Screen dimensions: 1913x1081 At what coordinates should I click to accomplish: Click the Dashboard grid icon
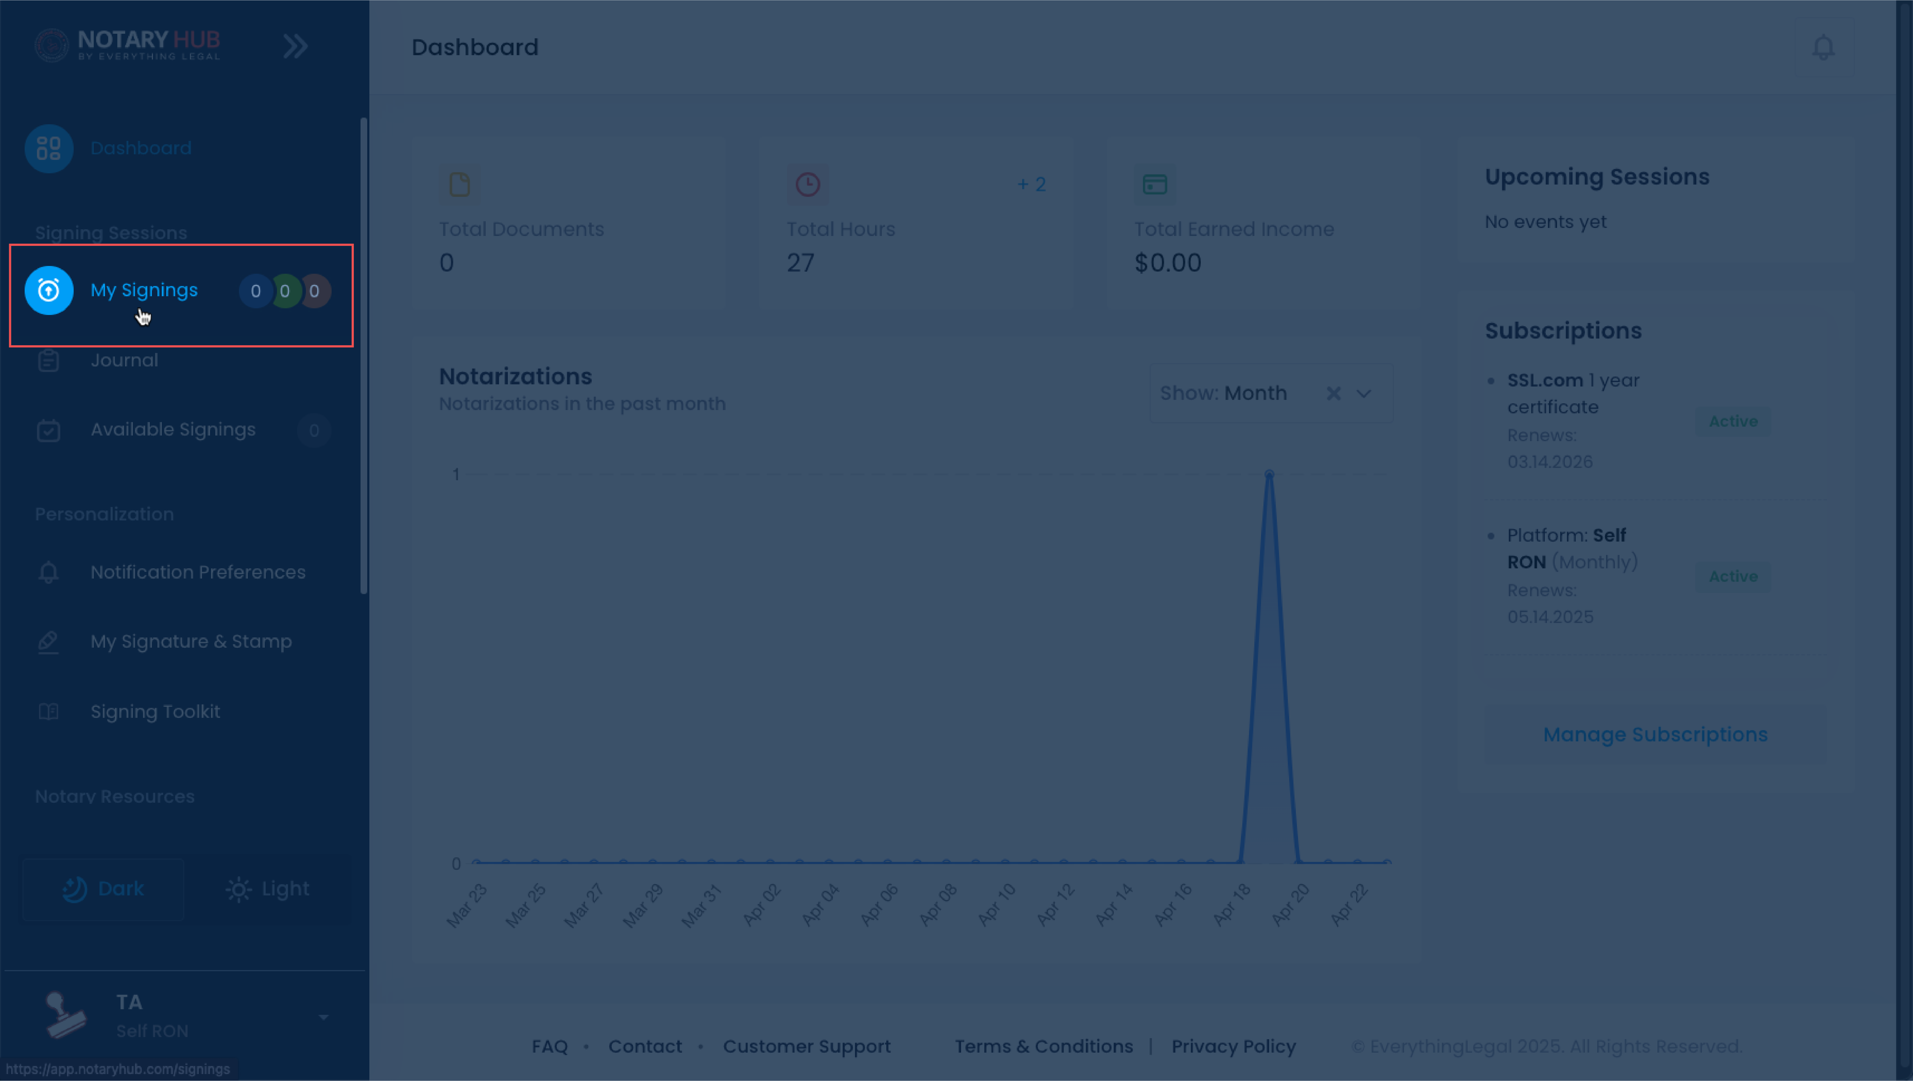[49, 148]
